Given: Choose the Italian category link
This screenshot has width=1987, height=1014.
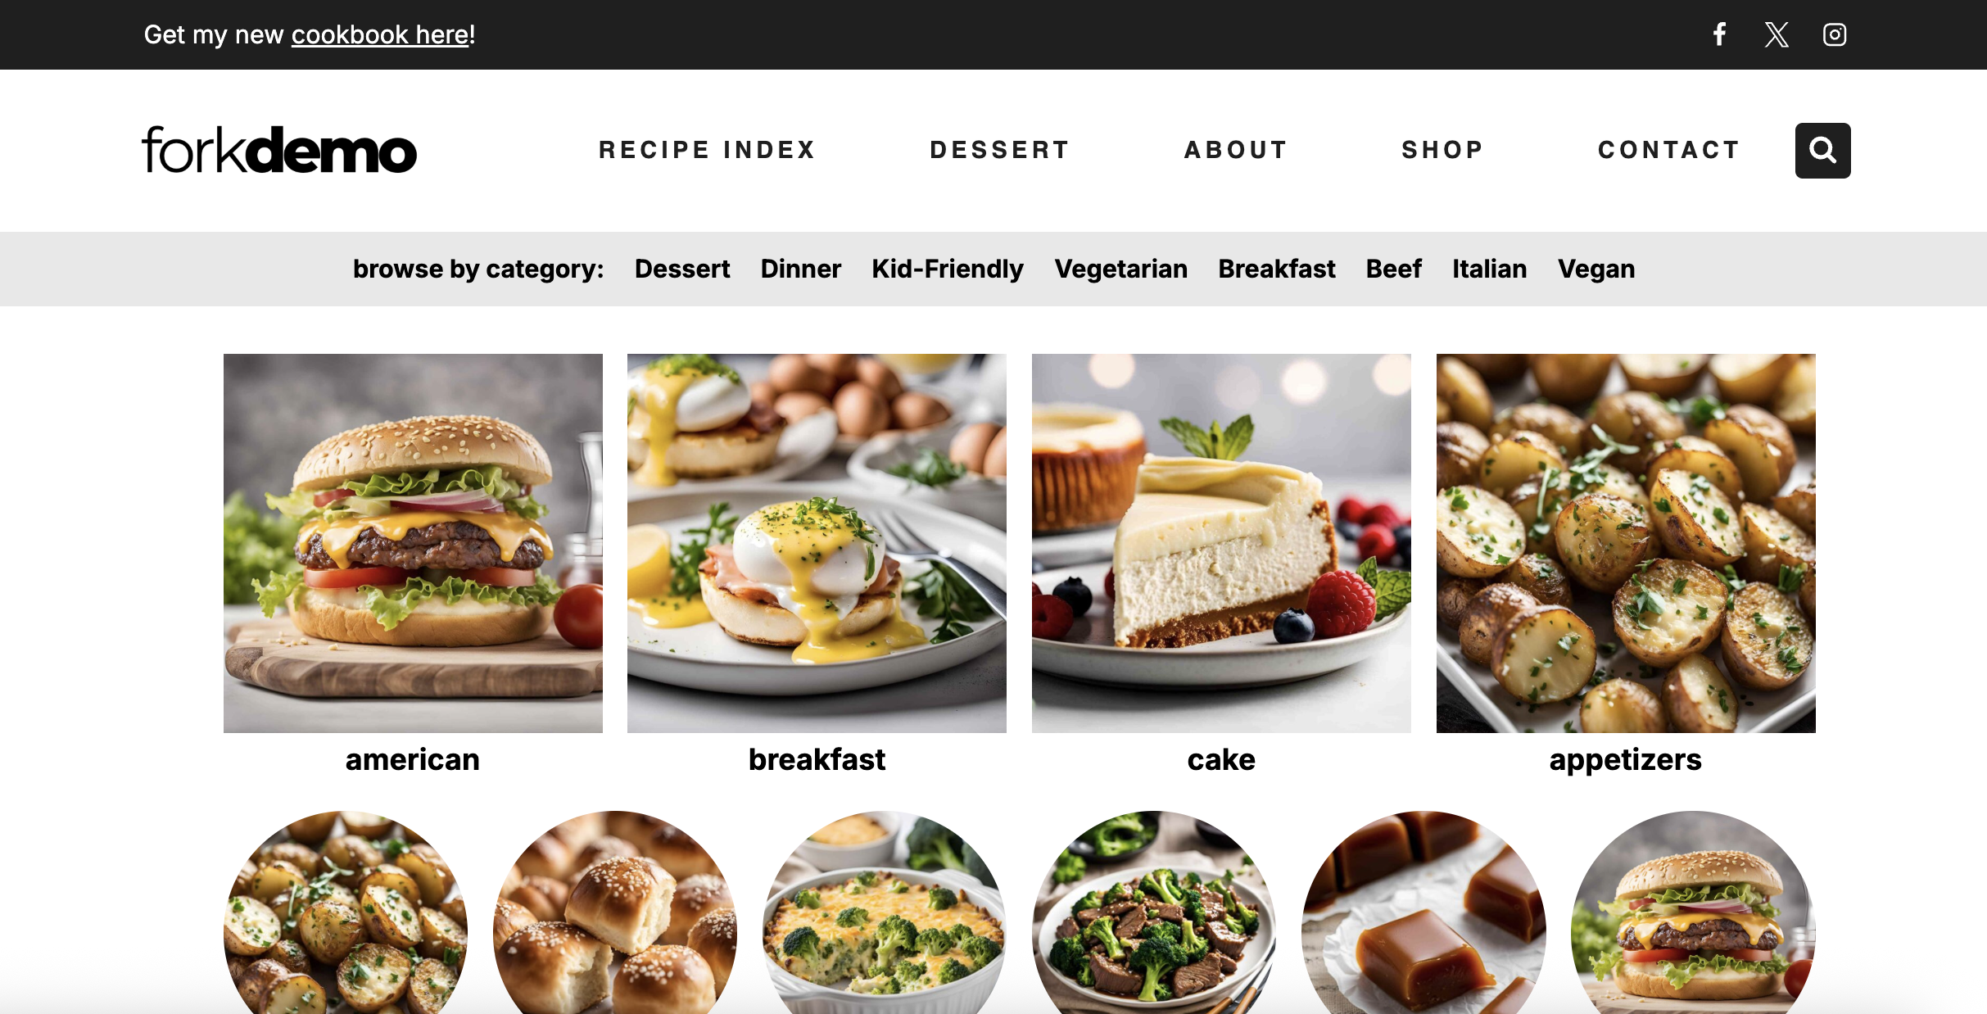Looking at the screenshot, I should click(x=1489, y=269).
